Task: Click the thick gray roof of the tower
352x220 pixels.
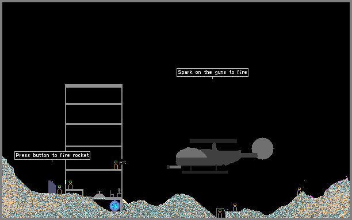Action: (x=94, y=86)
